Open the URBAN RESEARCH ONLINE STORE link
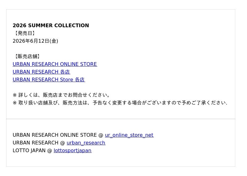The width and height of the screenshot is (247, 176). (55, 64)
